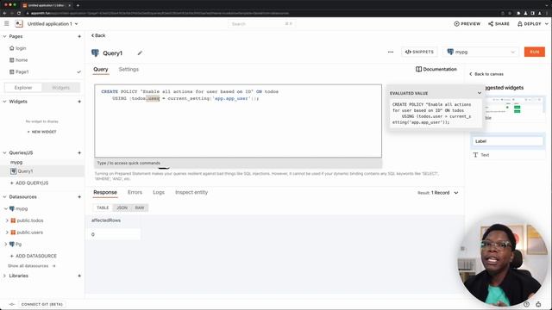Run the query with RUN button

click(535, 52)
